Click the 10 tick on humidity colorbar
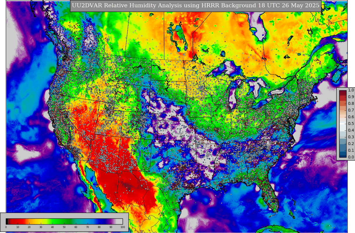Image resolution: width=355 pixels, height=233 pixels. (x=18, y=227)
